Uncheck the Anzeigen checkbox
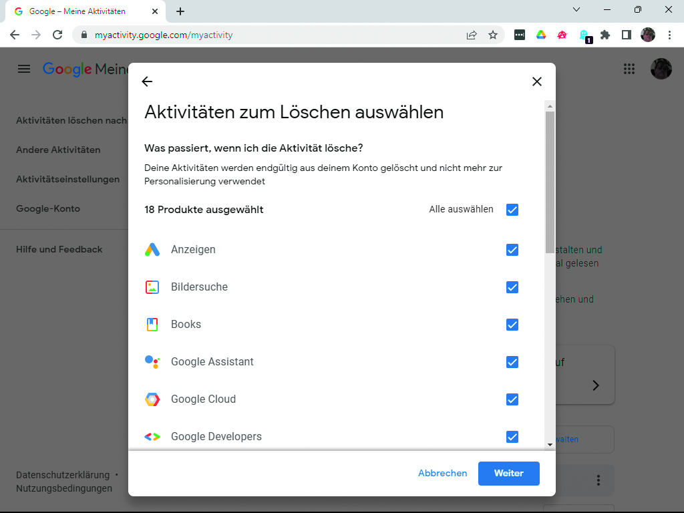 [x=512, y=250]
